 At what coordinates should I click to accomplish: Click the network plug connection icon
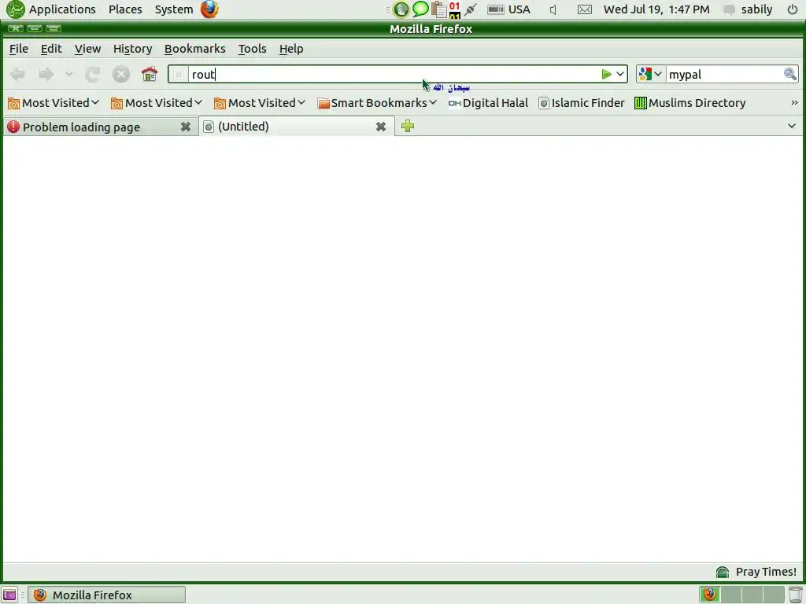[x=471, y=9]
